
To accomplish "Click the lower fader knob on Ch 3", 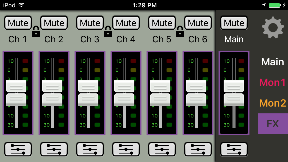I will point(88,100).
